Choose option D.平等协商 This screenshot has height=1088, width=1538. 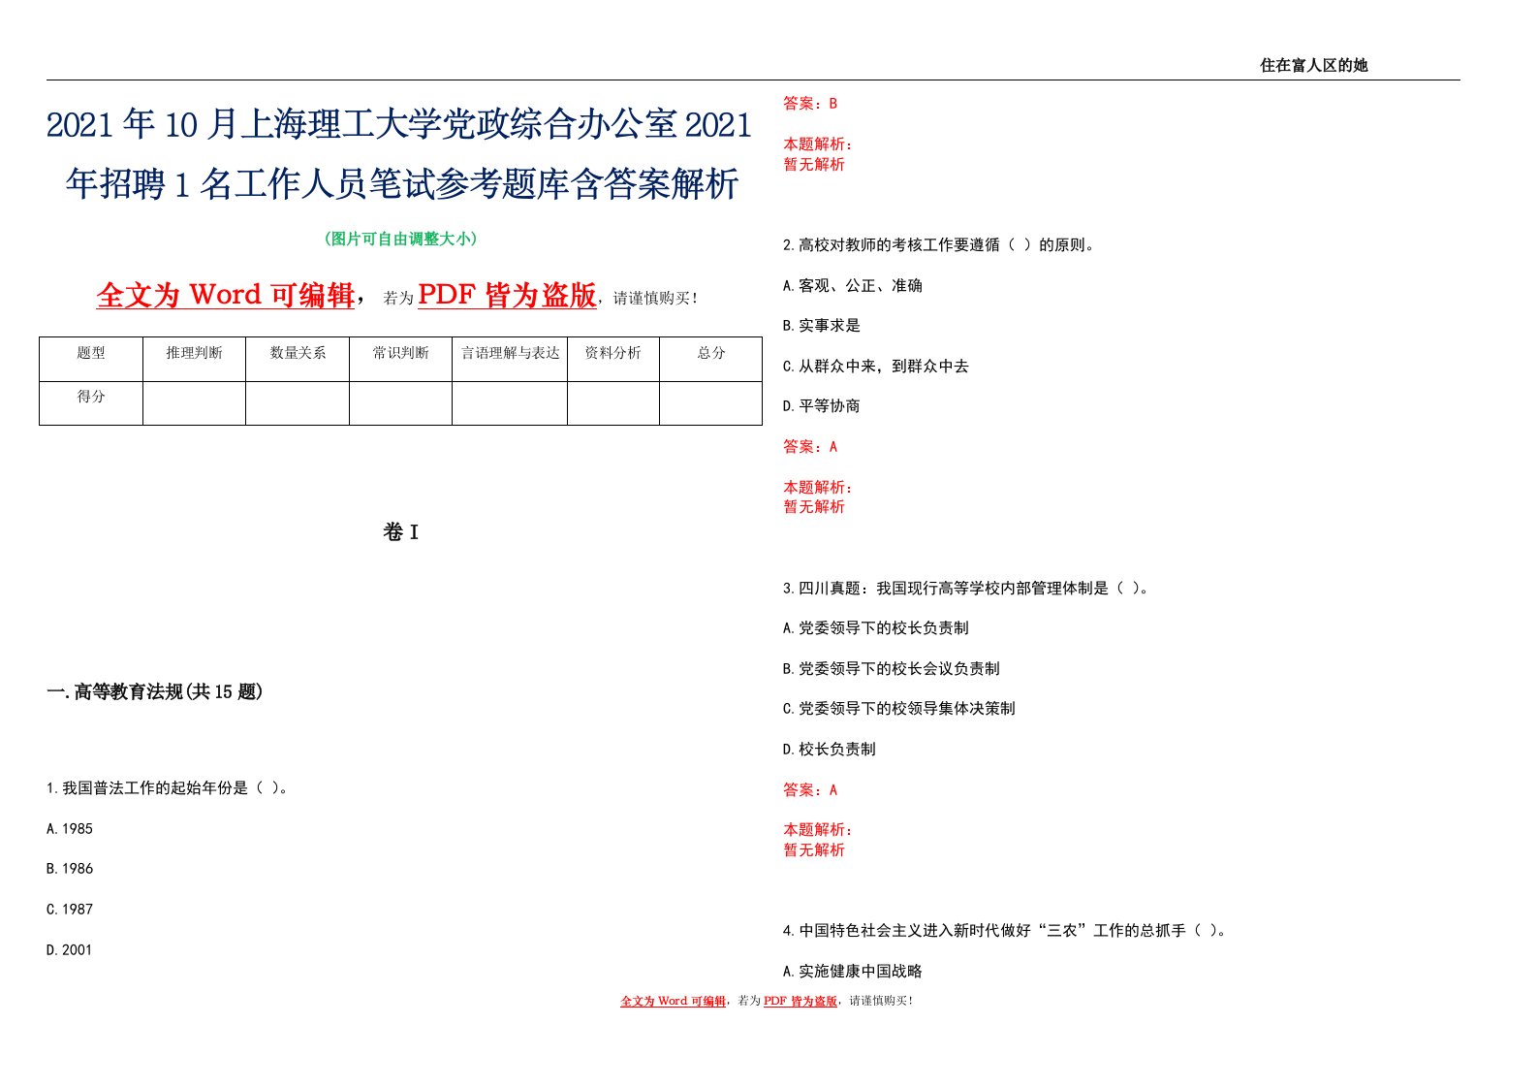click(822, 406)
